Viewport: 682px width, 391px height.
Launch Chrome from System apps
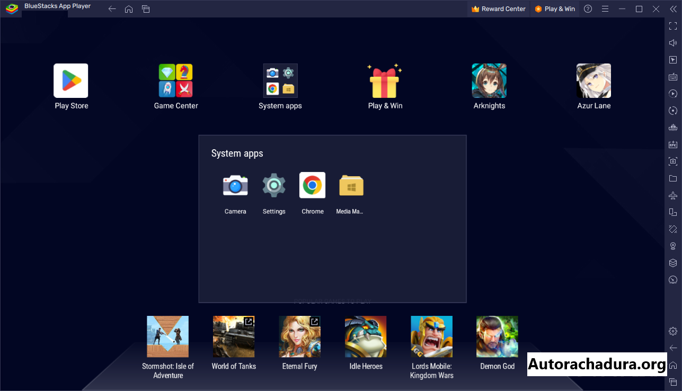[x=313, y=185]
